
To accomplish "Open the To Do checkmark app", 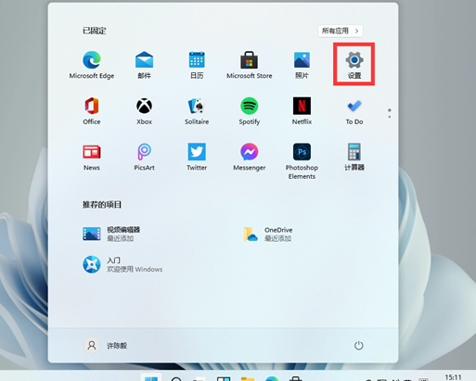I will coord(354,112).
